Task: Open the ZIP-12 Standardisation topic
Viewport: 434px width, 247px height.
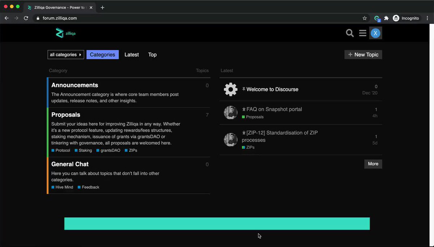Action: point(280,136)
